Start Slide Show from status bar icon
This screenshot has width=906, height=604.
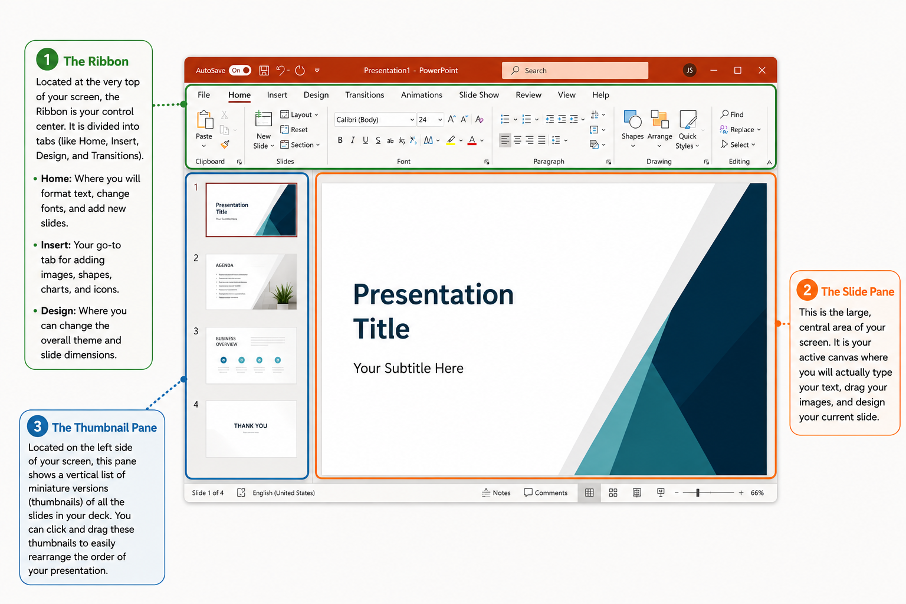click(x=661, y=493)
